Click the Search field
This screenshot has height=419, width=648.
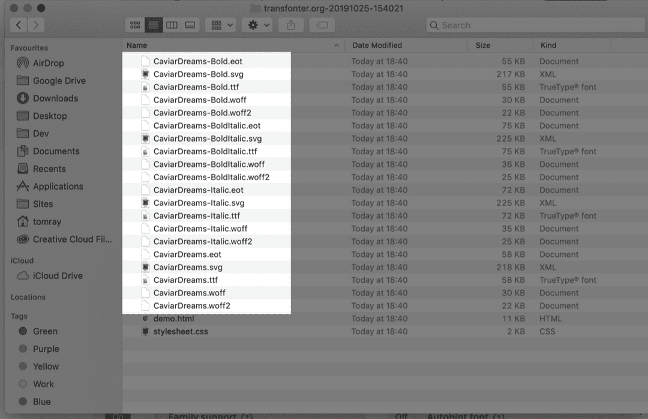coord(535,25)
